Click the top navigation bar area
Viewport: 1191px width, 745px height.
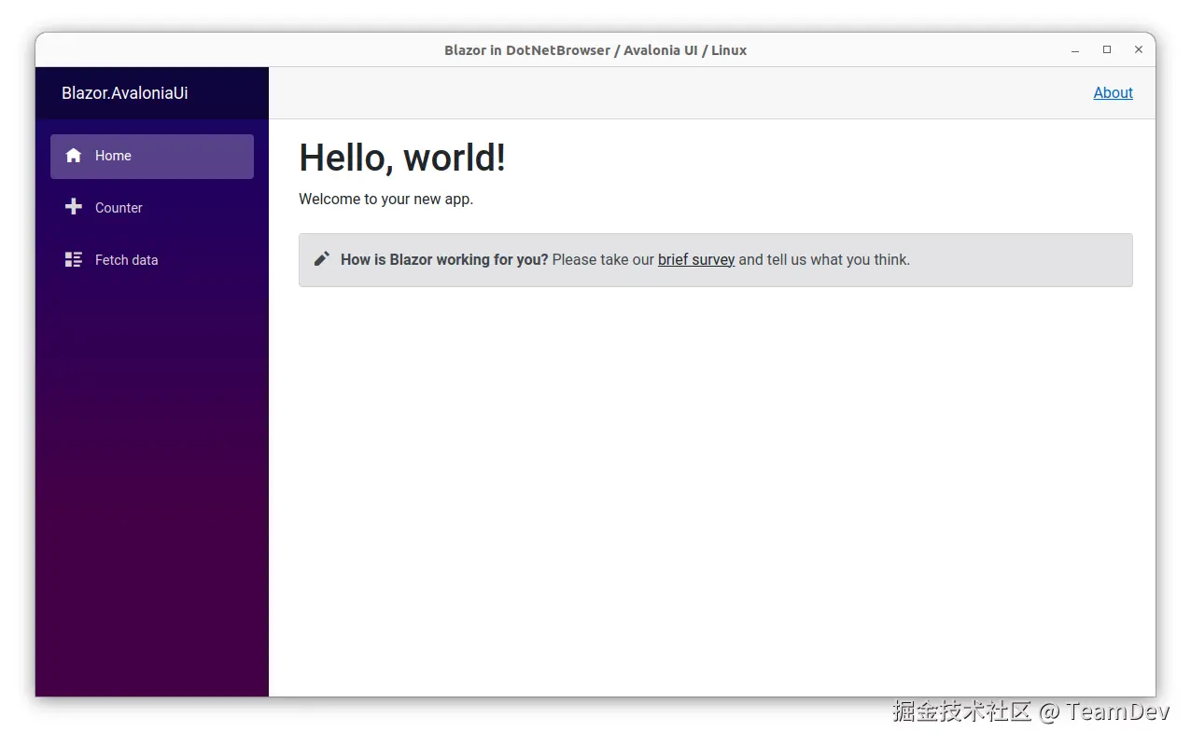pos(653,92)
